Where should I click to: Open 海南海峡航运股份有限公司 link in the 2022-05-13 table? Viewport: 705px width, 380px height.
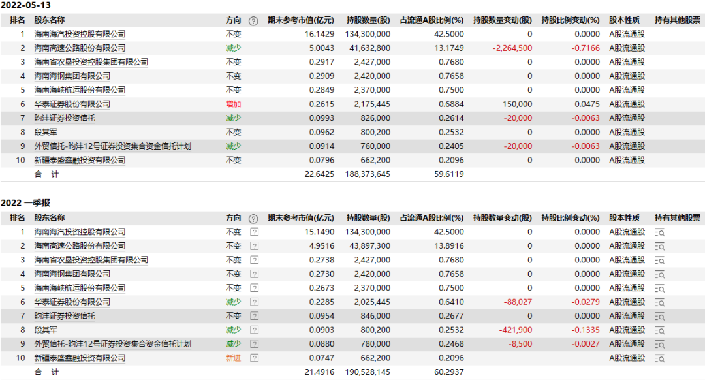tap(80, 90)
